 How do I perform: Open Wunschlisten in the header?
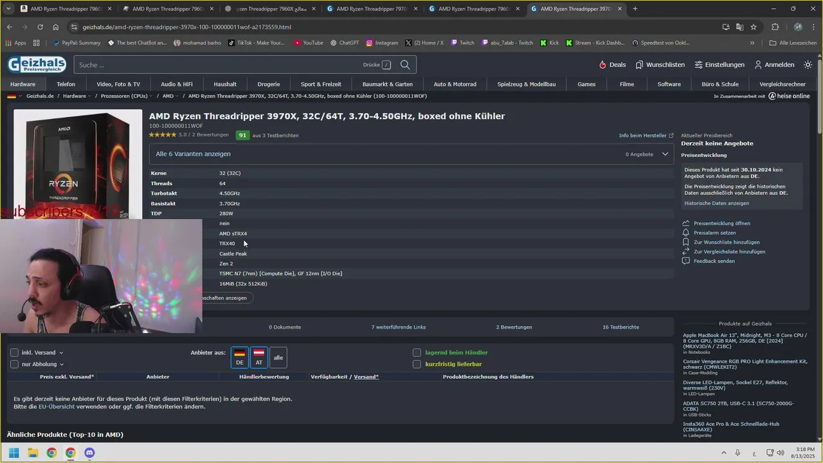coord(660,64)
